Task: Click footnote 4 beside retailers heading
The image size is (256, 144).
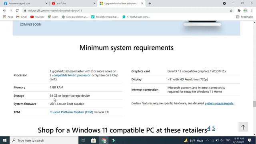Action: tap(209, 128)
